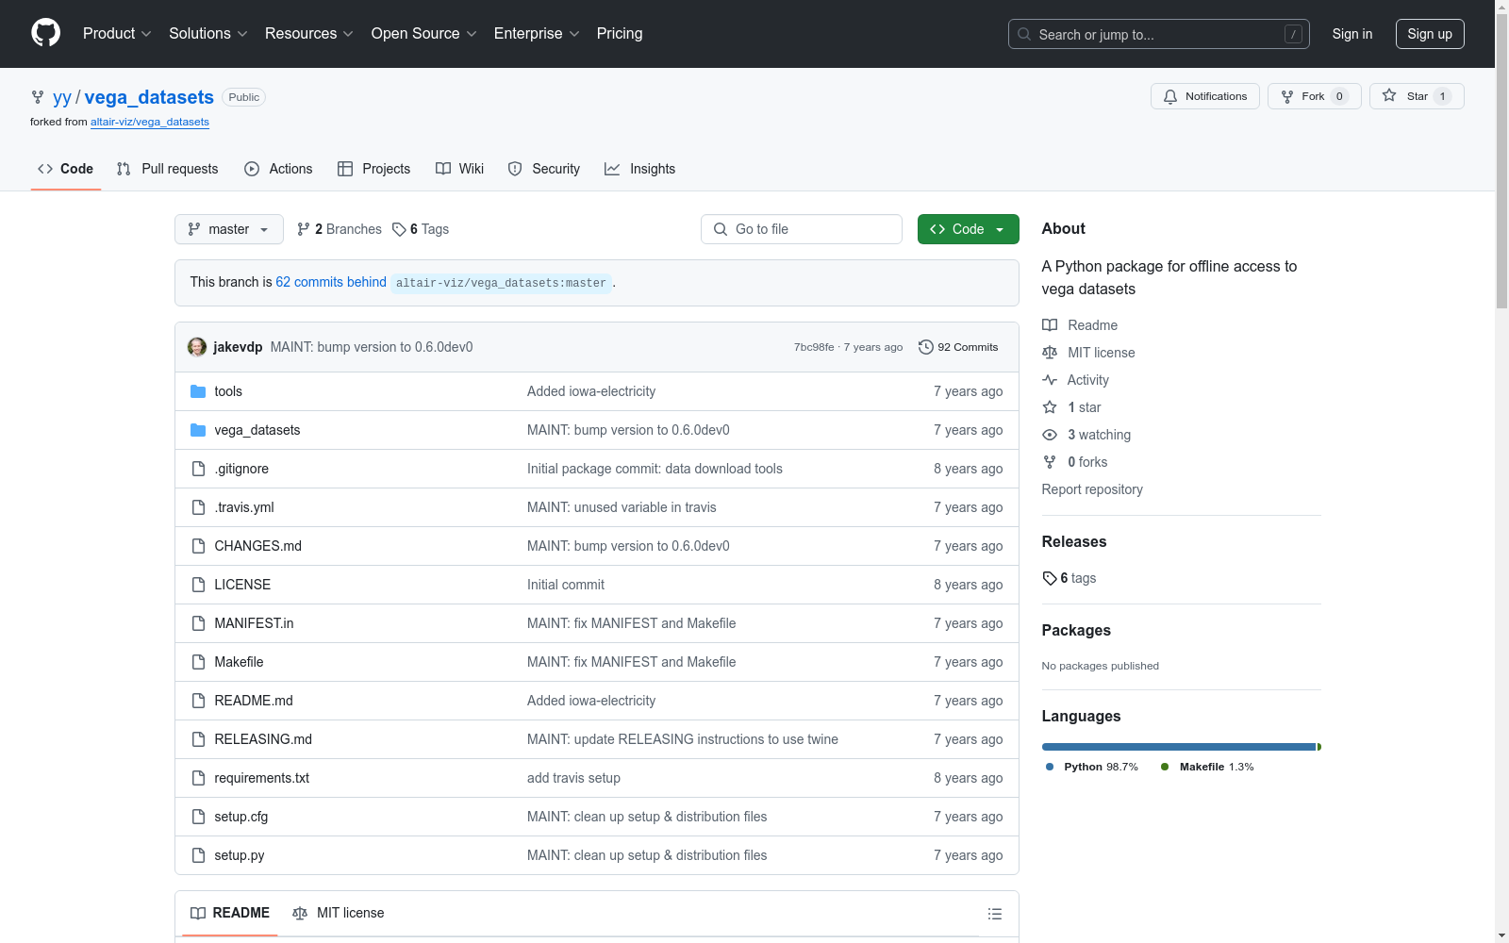The image size is (1509, 943).
Task: Click the README.md file icon
Action: [x=198, y=701]
